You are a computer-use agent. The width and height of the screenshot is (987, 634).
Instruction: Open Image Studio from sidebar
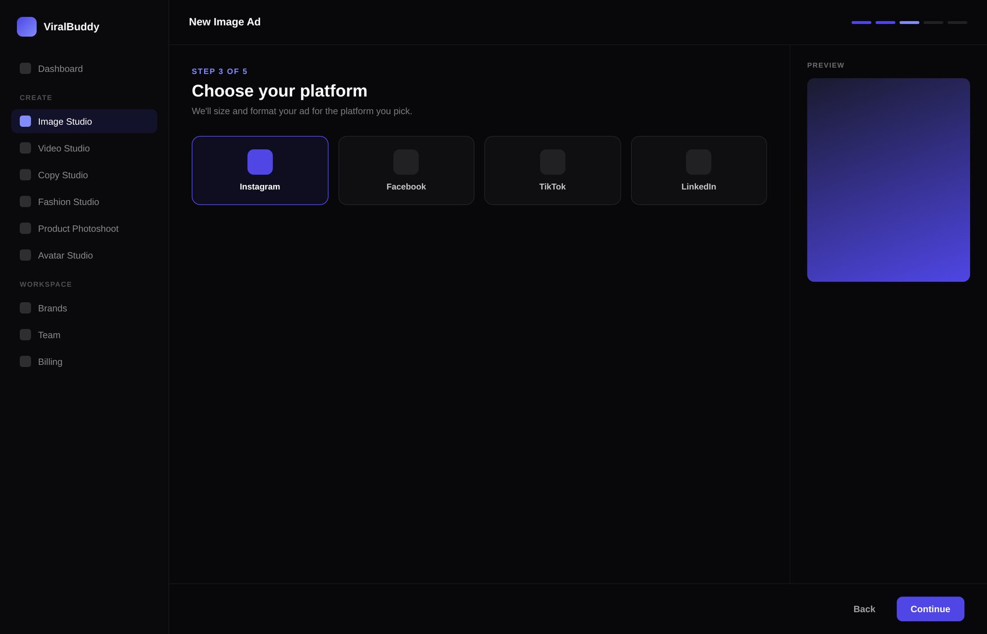point(84,121)
